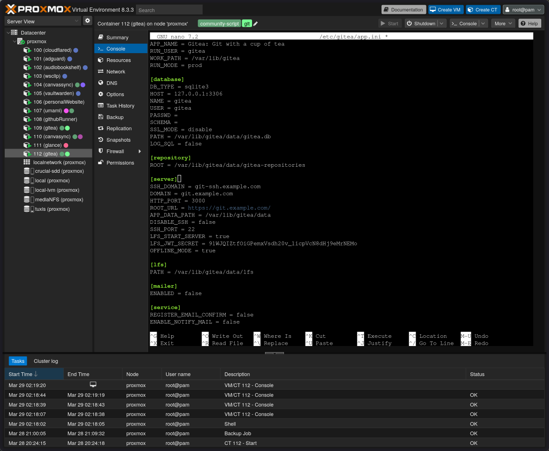Click the Shutdown button
Image resolution: width=549 pixels, height=451 pixels.
(x=421, y=23)
